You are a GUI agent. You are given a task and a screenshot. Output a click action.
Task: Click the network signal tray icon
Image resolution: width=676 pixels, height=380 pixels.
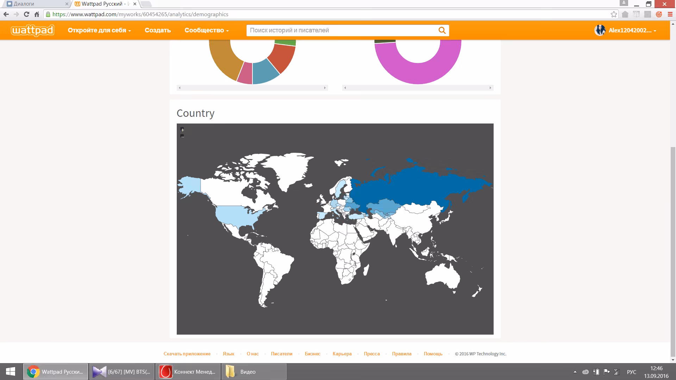point(617,372)
